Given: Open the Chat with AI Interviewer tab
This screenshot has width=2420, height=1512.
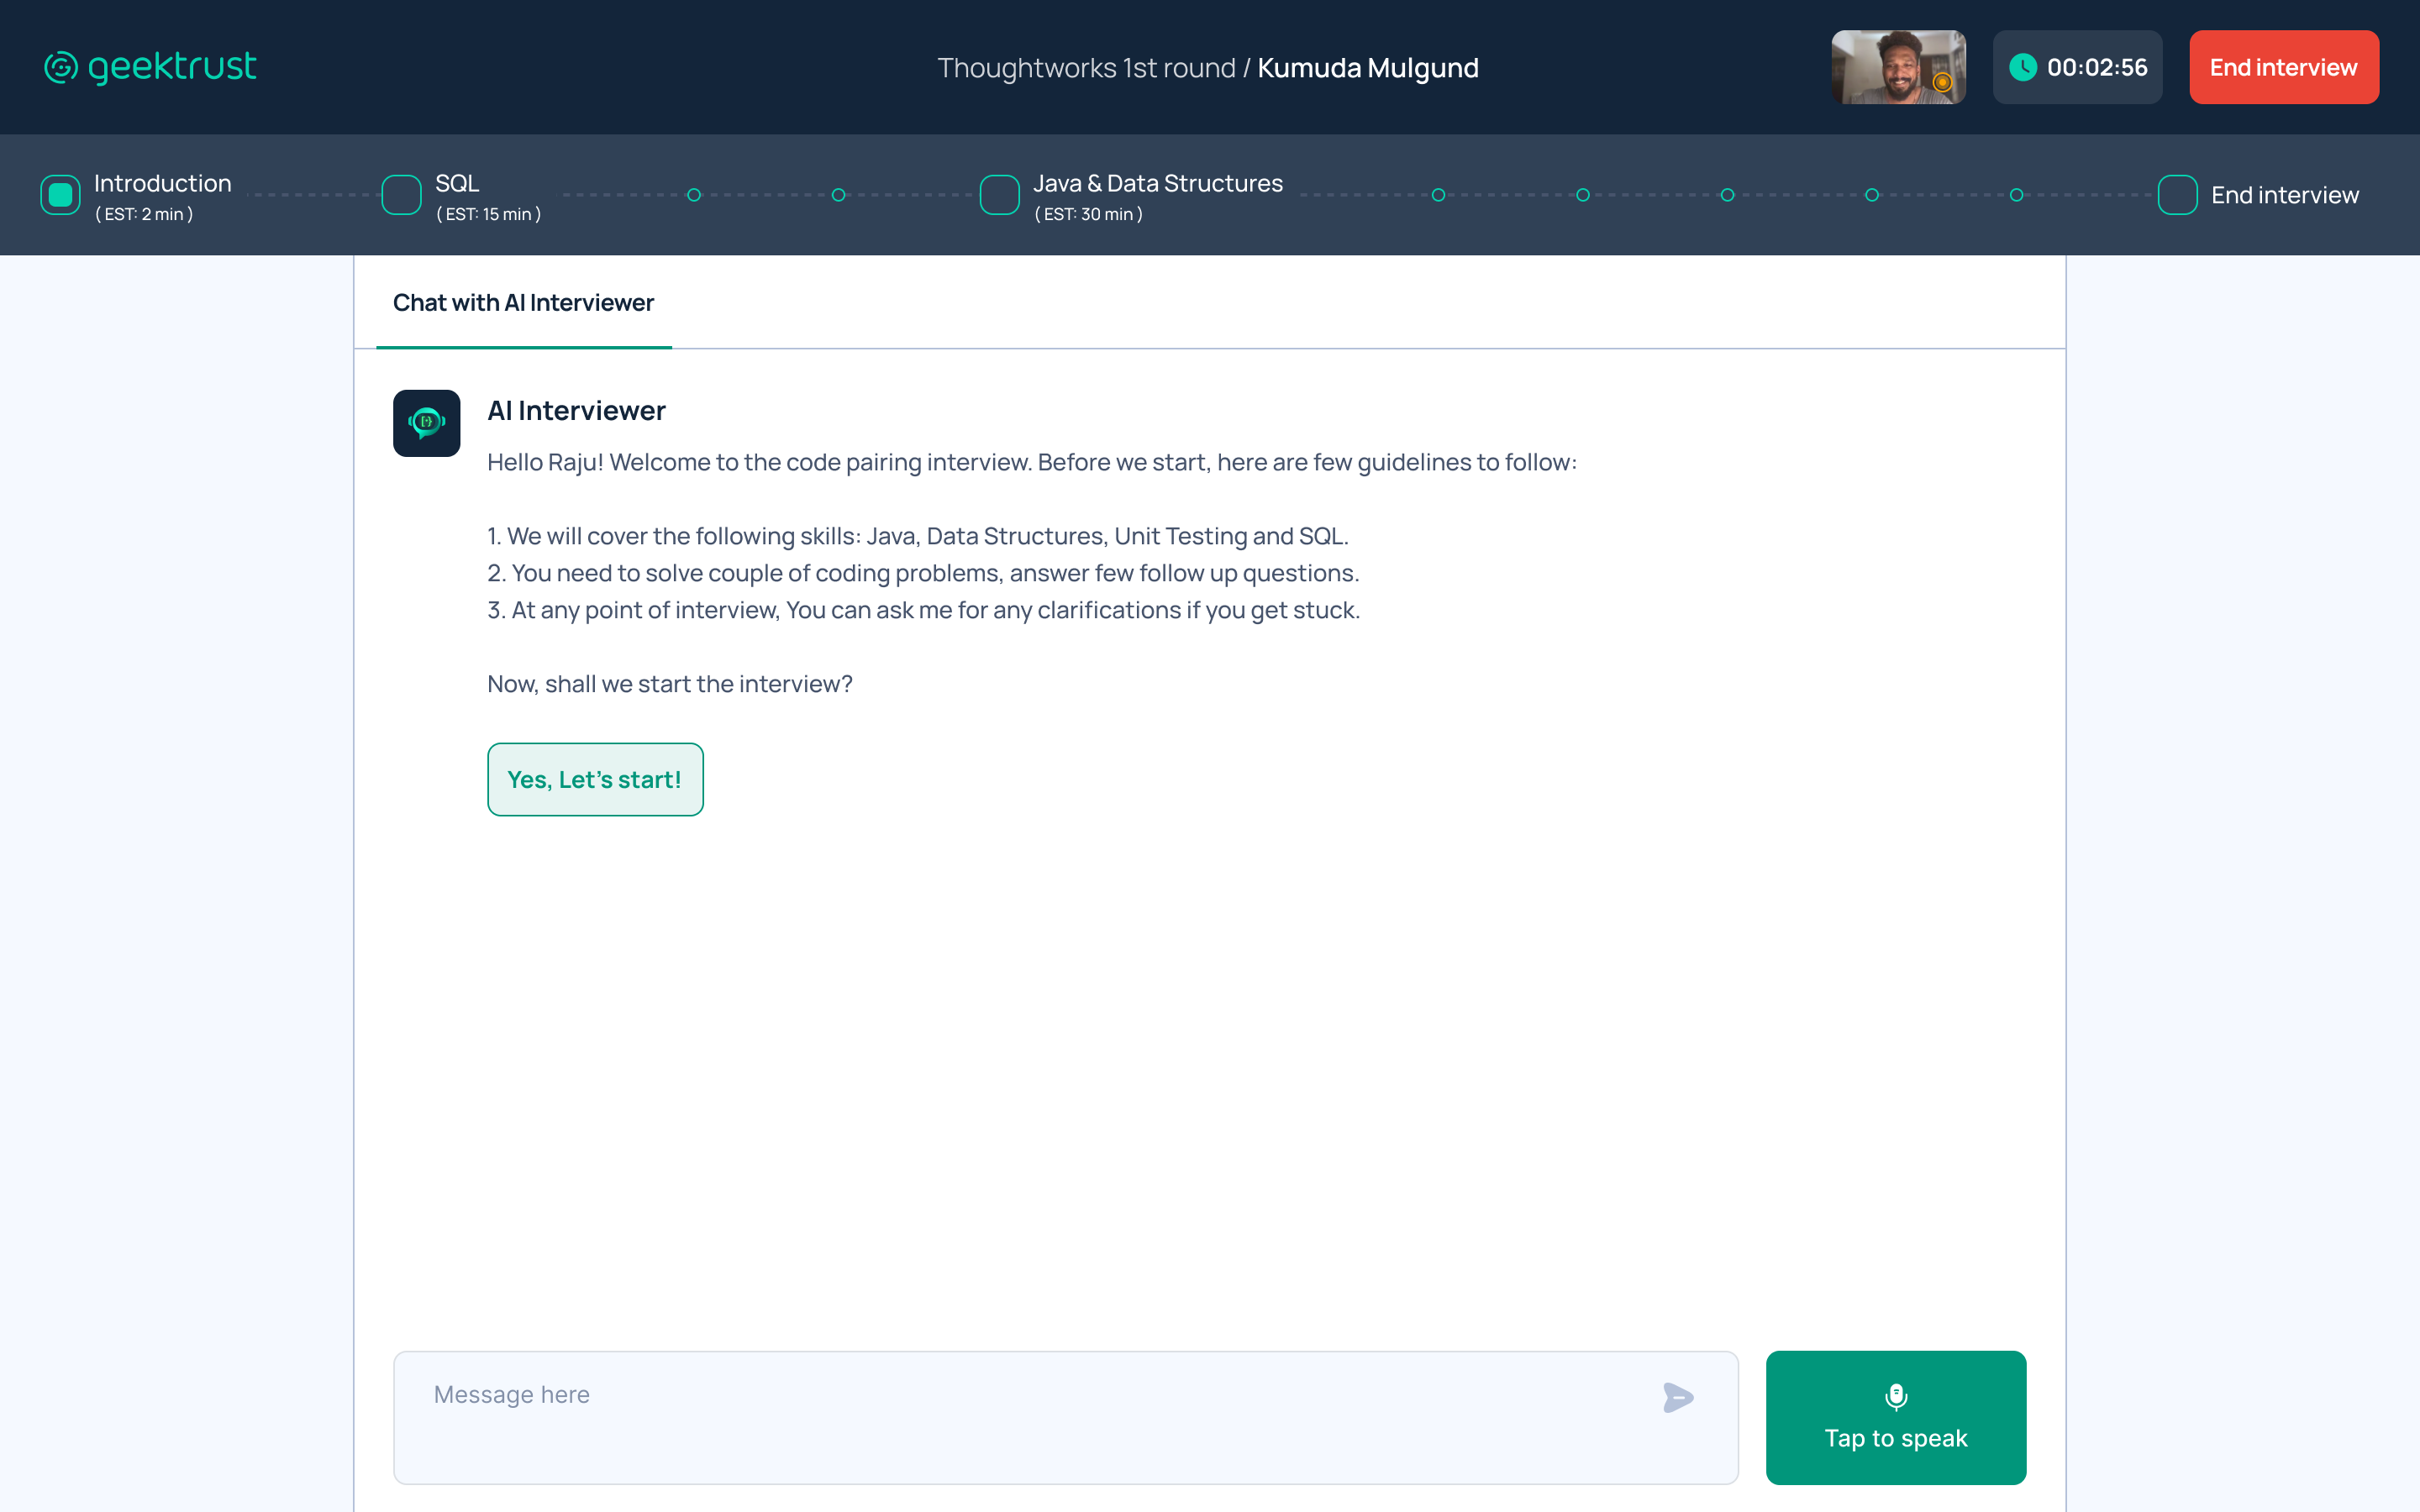Looking at the screenshot, I should tap(523, 303).
